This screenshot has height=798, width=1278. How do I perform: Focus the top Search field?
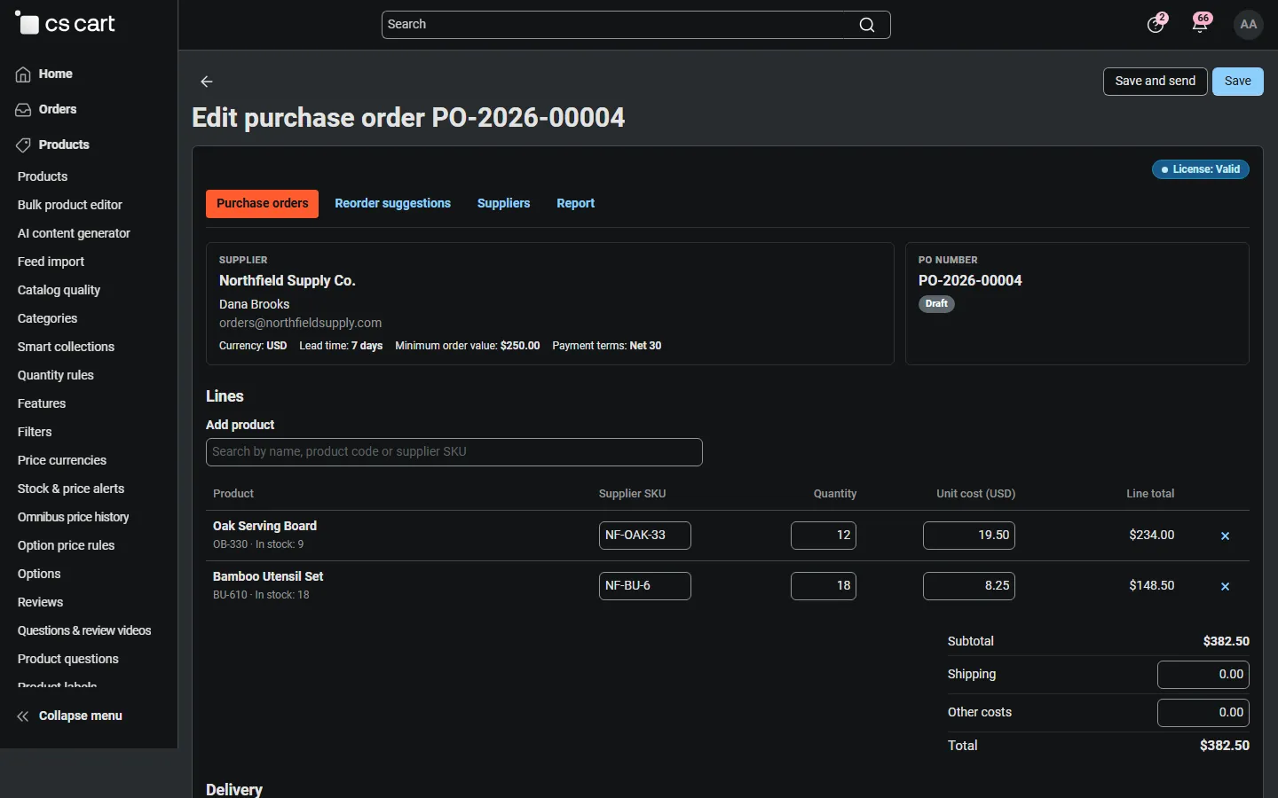pos(635,25)
